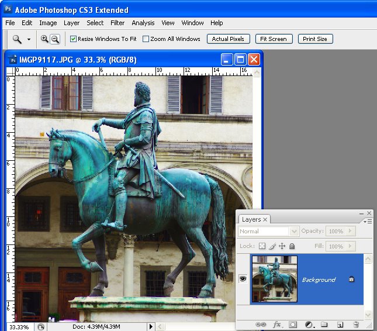The height and width of the screenshot is (331, 377).
Task: Switch to the Layers tab
Action: [251, 219]
